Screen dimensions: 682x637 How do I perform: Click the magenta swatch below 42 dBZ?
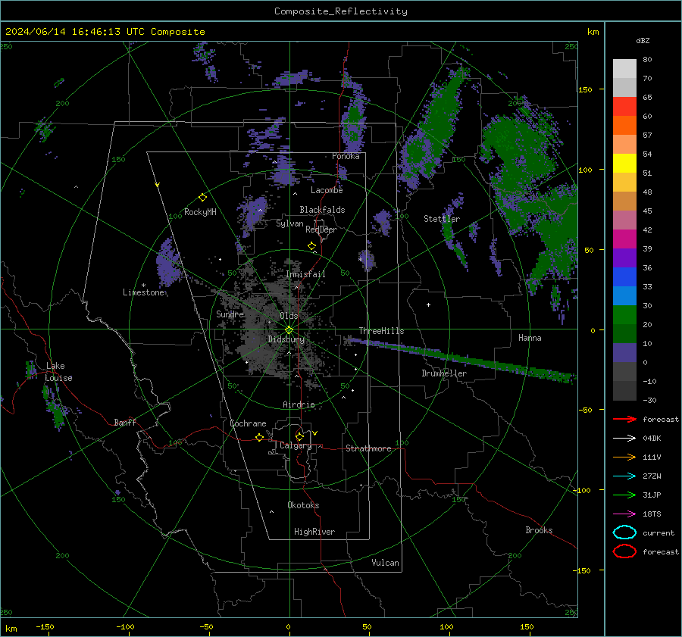coord(624,239)
